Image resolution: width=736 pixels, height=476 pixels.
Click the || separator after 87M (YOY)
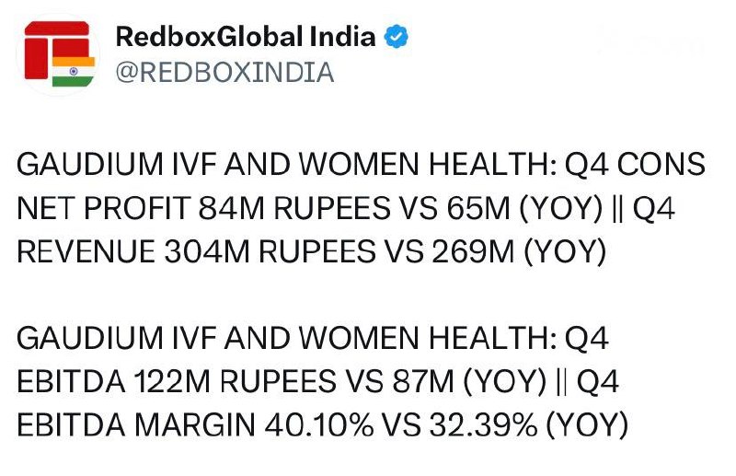pyautogui.click(x=562, y=381)
